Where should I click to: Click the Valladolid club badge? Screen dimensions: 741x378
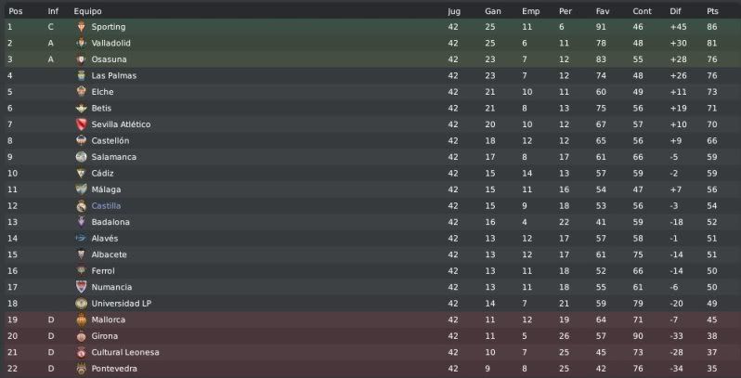tap(82, 43)
